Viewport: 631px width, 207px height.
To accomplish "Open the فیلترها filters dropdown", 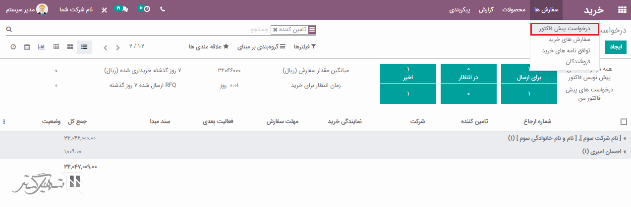I will 305,46.
